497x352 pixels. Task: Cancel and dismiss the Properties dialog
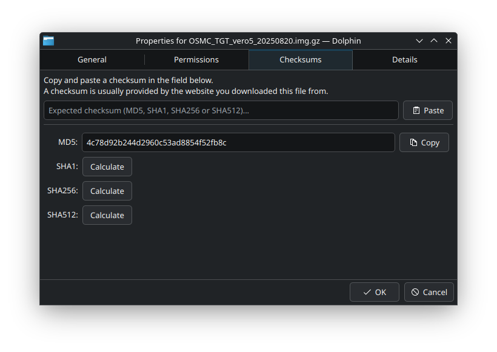pyautogui.click(x=429, y=292)
